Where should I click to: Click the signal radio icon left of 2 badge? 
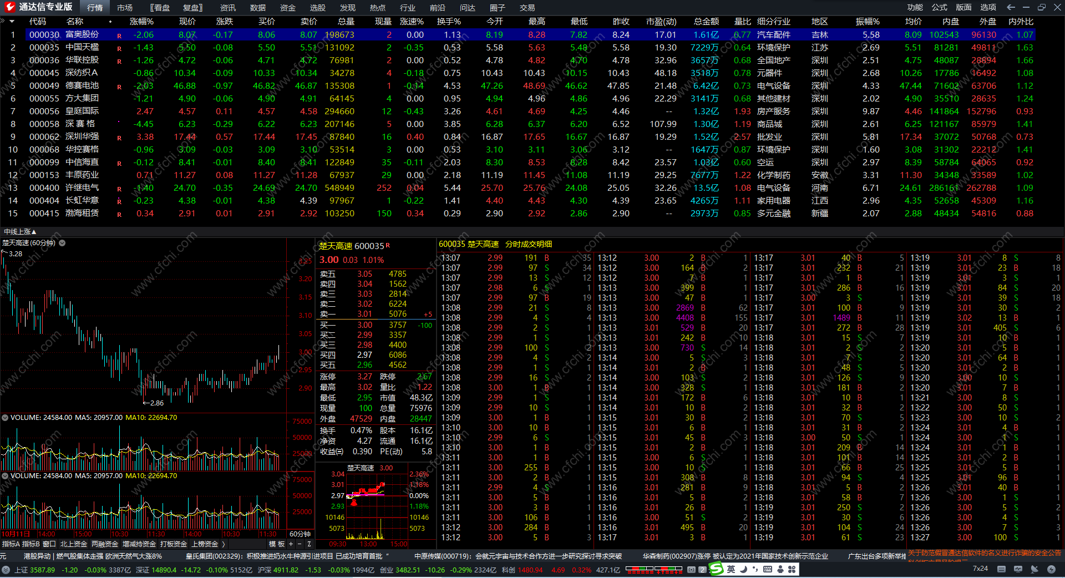click(691, 570)
